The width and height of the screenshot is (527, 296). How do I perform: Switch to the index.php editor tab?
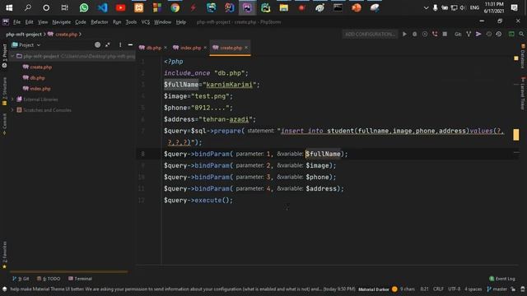pos(187,48)
